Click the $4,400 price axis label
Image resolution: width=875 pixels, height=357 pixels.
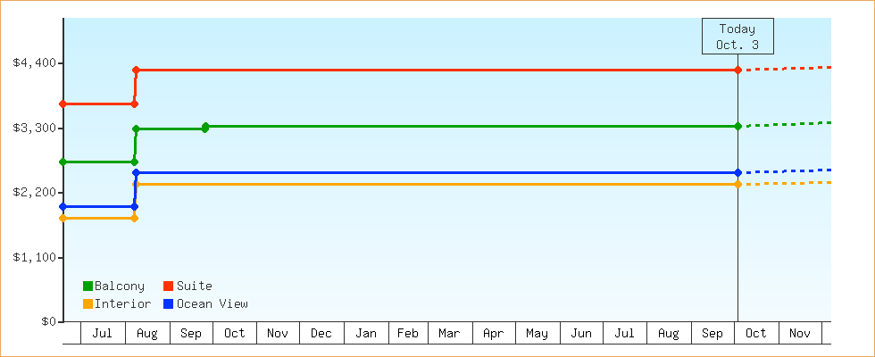33,62
